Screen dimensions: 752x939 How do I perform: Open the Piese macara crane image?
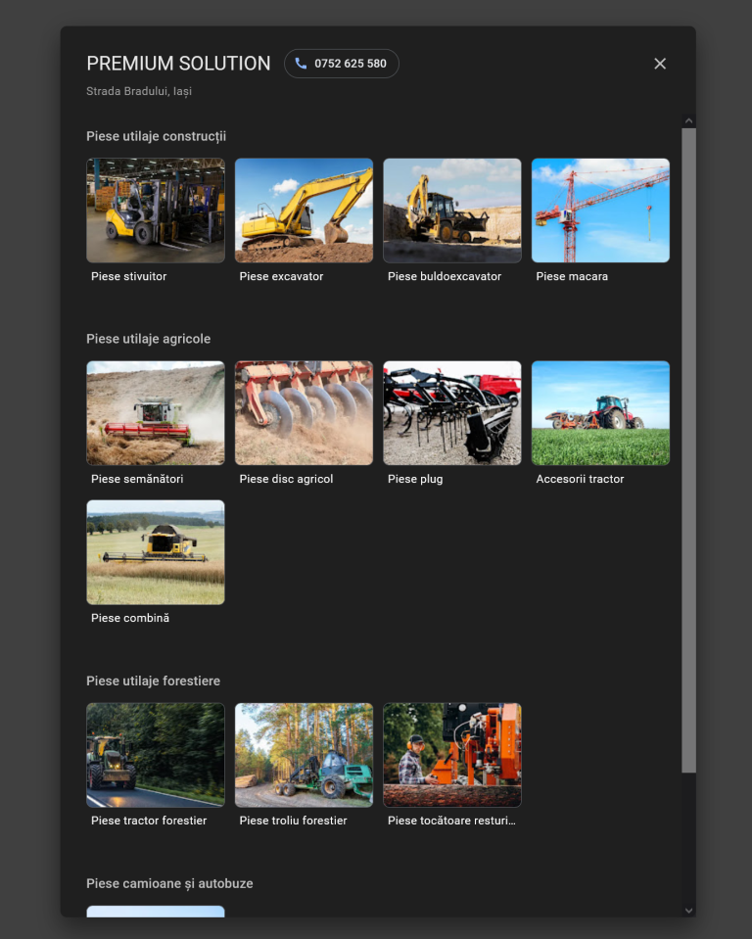[x=600, y=211]
